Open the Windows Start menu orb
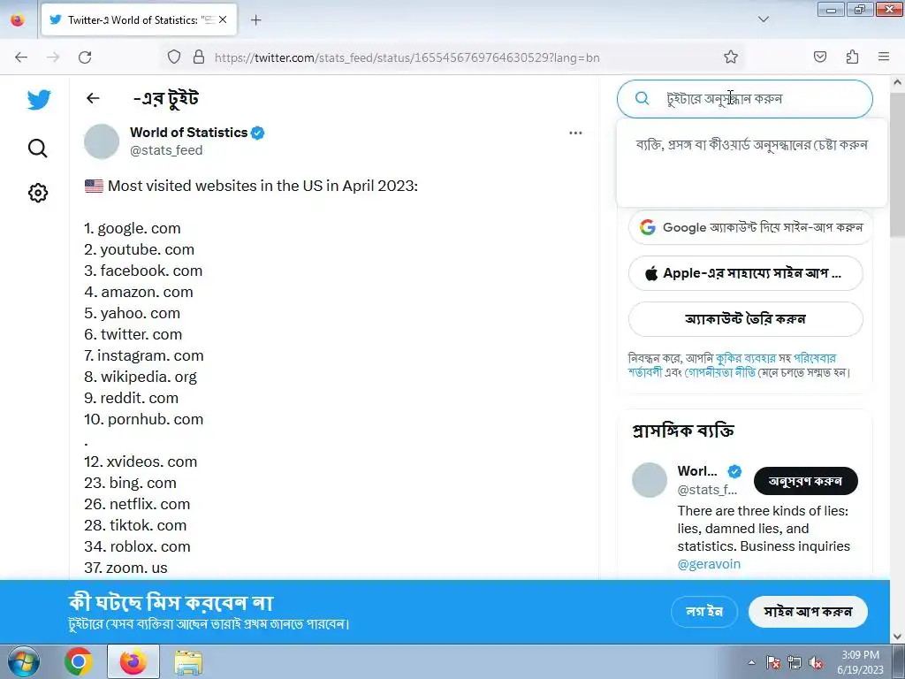The image size is (905, 679). click(23, 661)
